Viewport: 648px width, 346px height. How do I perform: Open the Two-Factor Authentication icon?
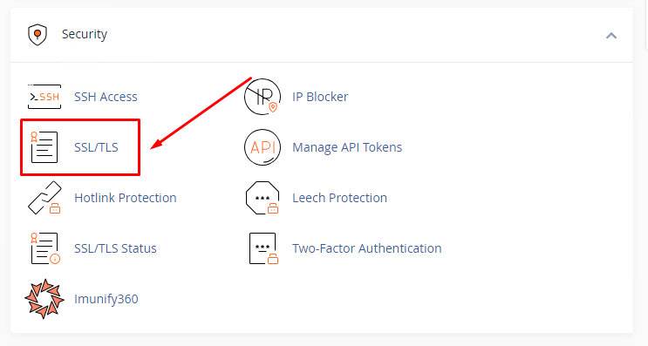[x=263, y=248]
